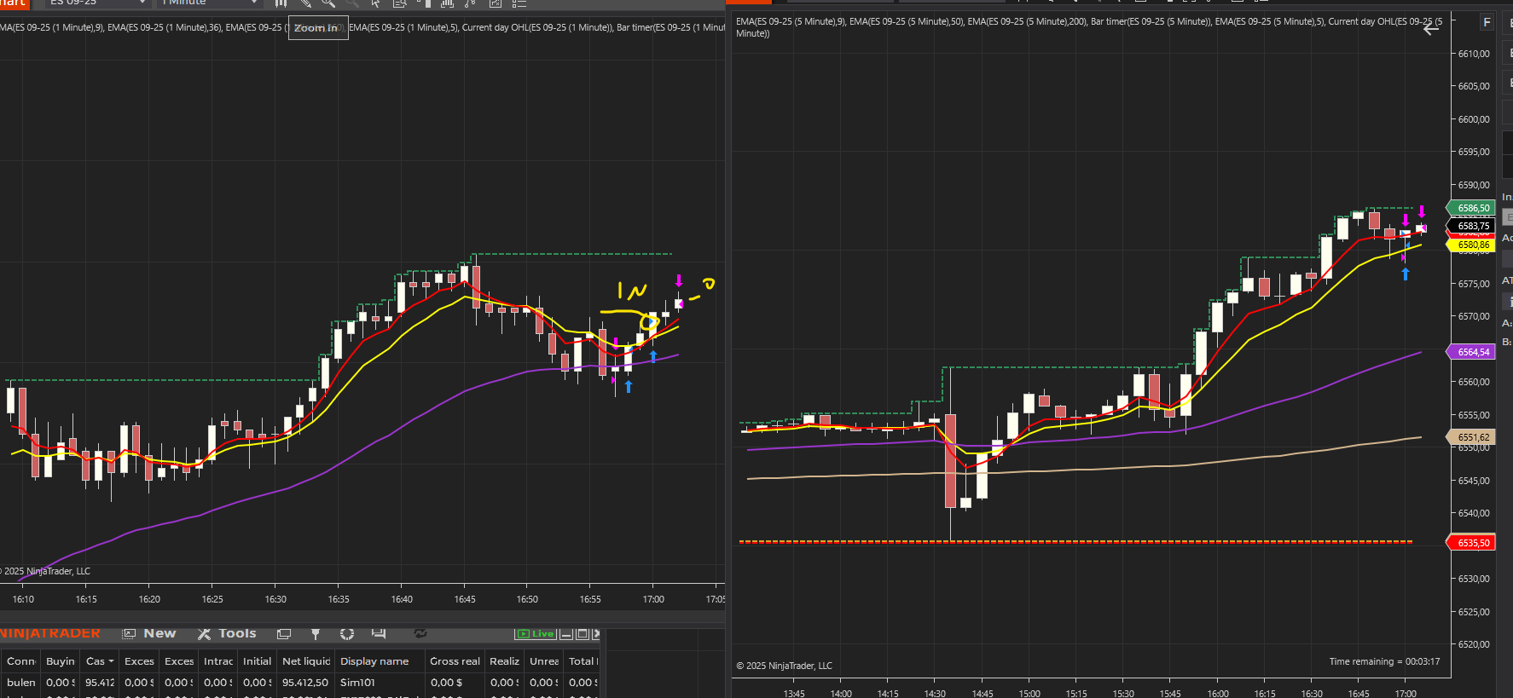Screen dimensions: 1513x698
Task: Click the Gross real column header
Action: click(x=455, y=661)
